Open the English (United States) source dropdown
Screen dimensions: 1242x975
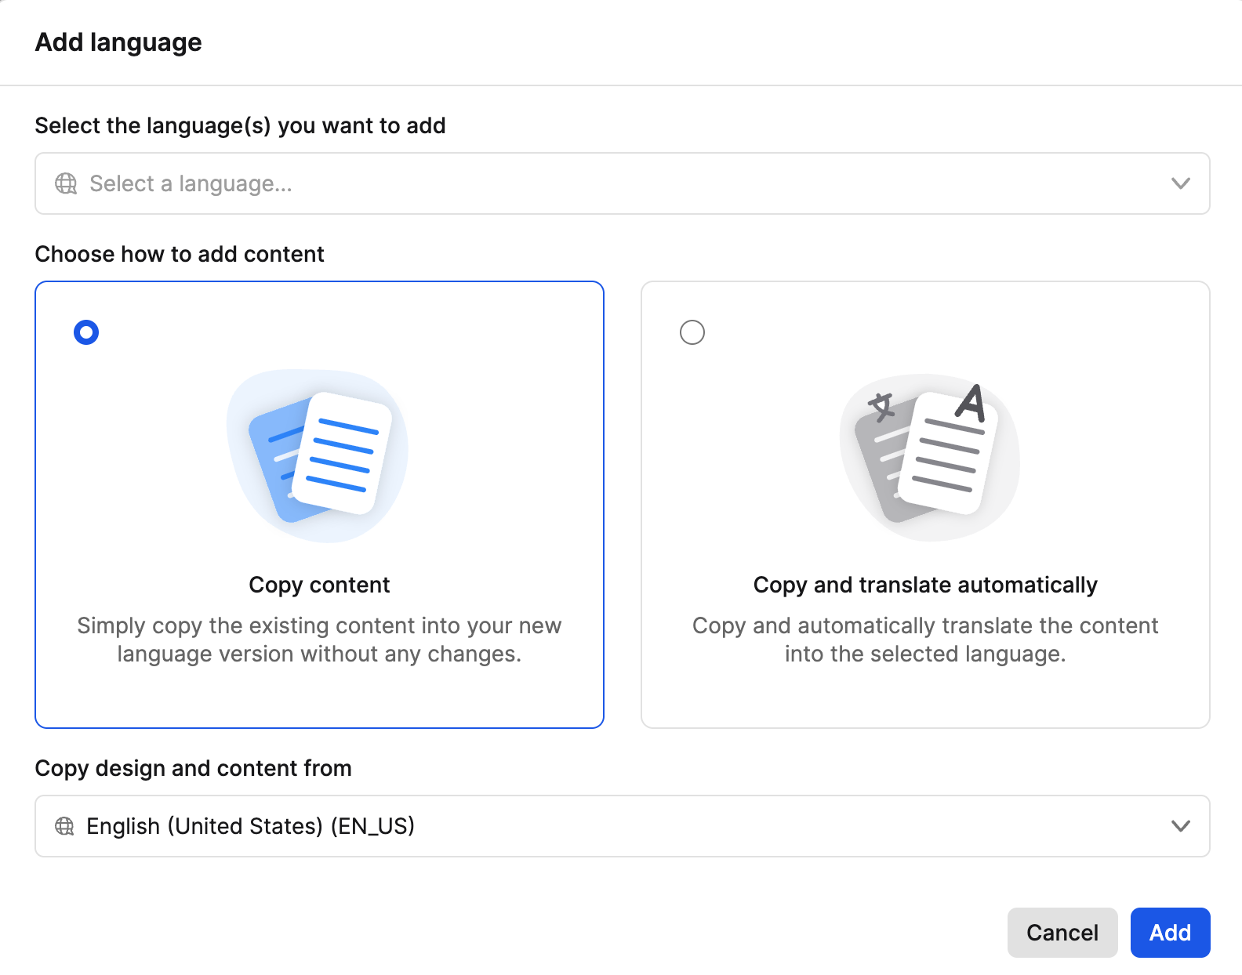tap(623, 826)
